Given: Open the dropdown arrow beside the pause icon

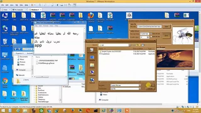Looking at the screenshot, I should click(x=35, y=5).
